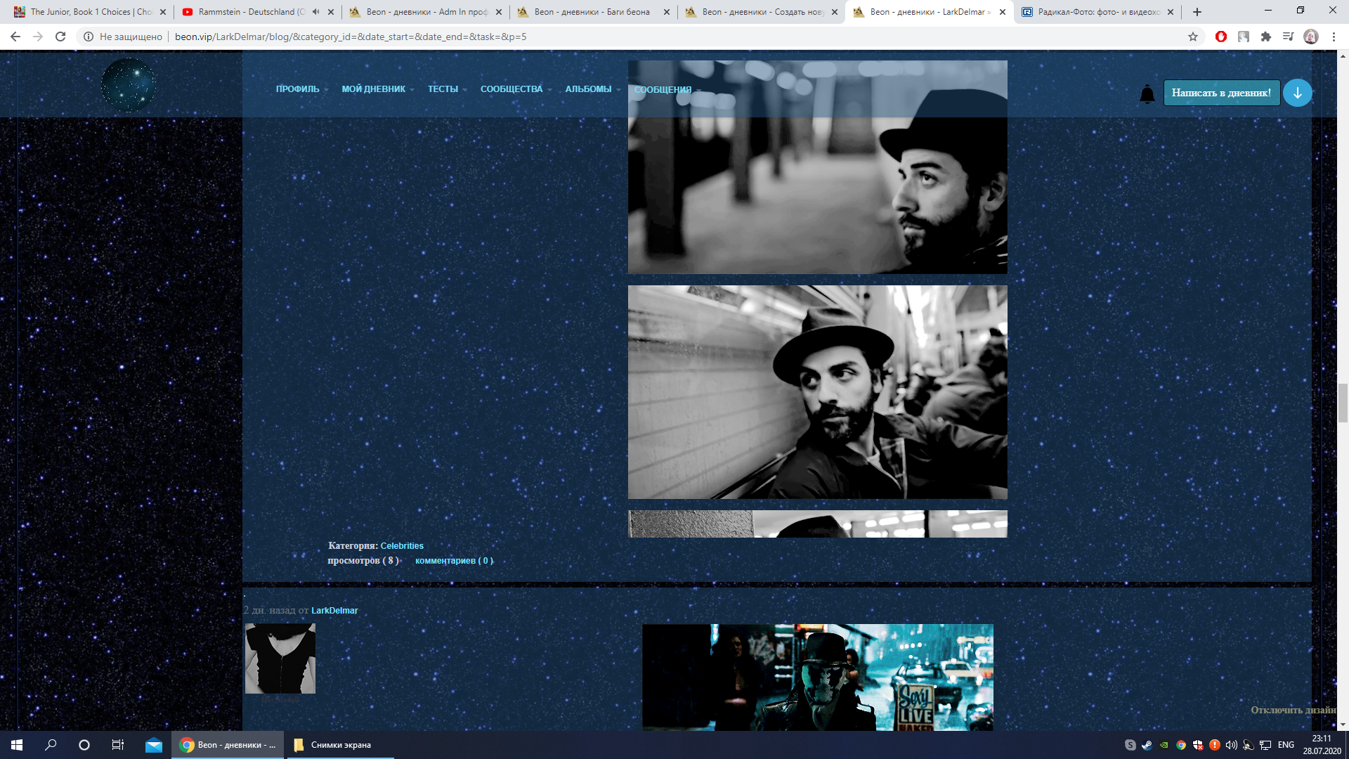Click the round blue down-arrow button
Screen dimensions: 1349x759
pos(1297,93)
